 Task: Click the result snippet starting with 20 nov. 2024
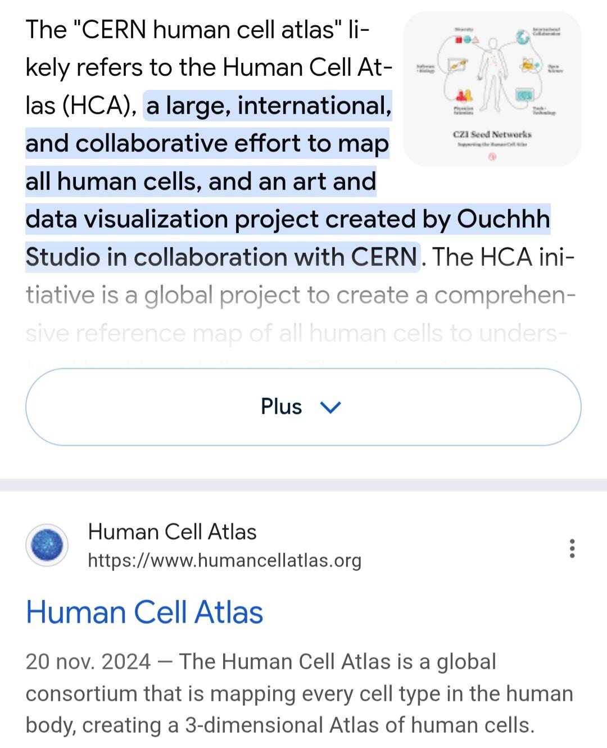(299, 693)
